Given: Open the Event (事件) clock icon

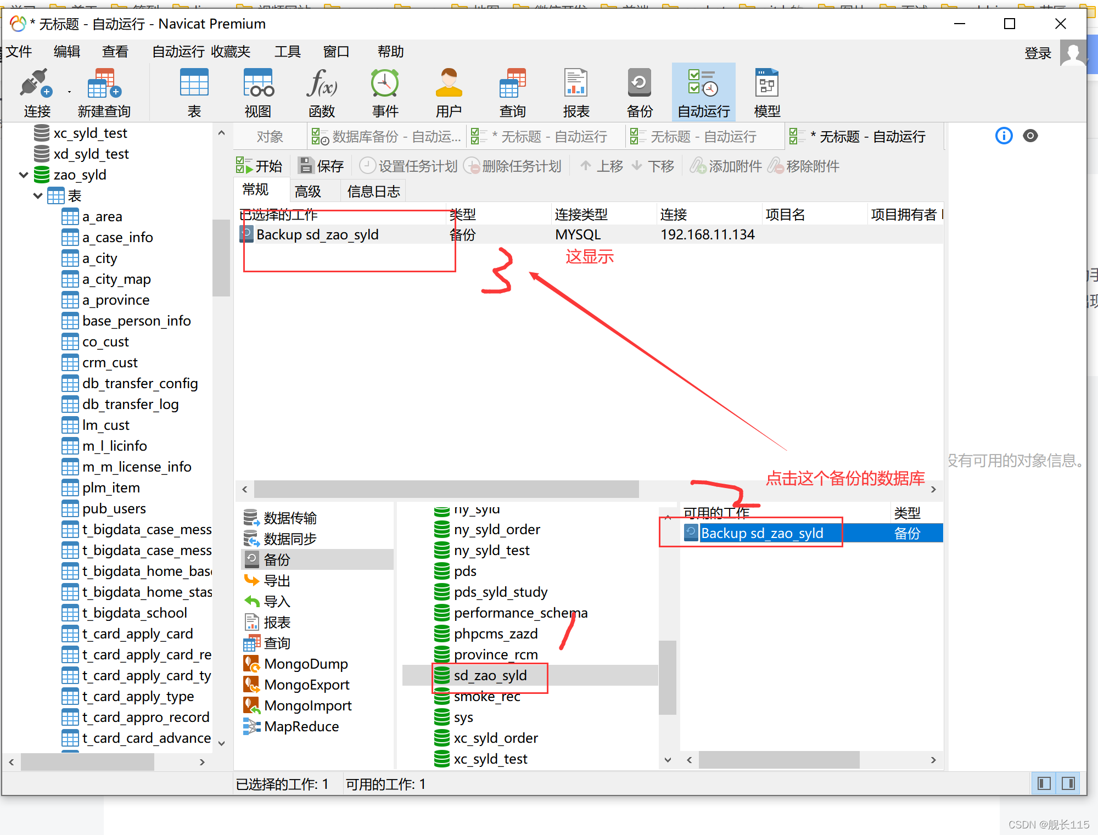Looking at the screenshot, I should (x=385, y=93).
